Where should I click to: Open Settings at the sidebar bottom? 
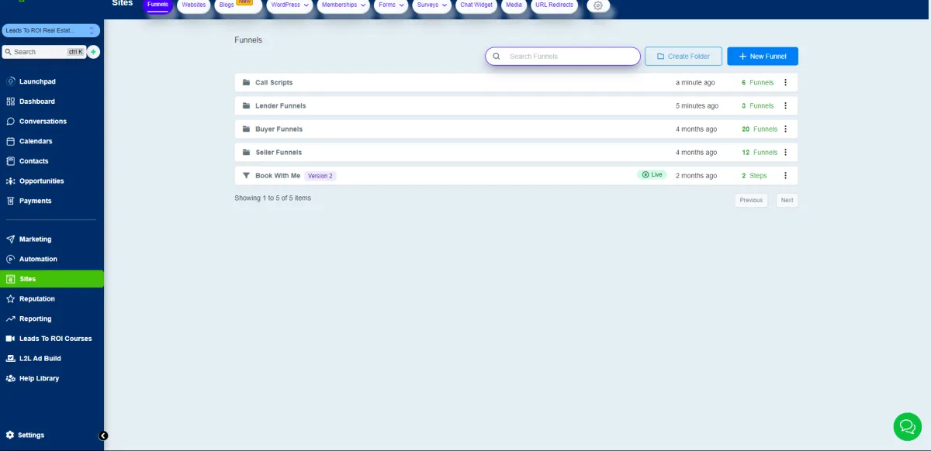pyautogui.click(x=31, y=436)
